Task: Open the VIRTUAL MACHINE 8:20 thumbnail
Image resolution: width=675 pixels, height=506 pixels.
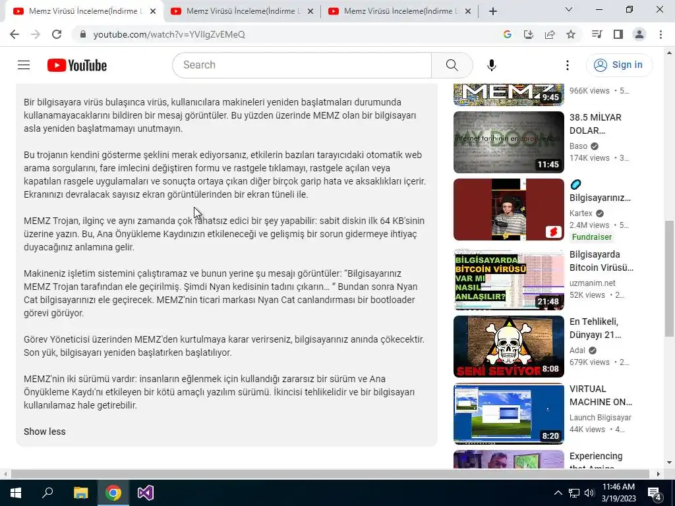Action: [x=508, y=414]
